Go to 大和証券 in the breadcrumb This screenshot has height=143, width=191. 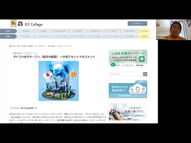coord(23,46)
